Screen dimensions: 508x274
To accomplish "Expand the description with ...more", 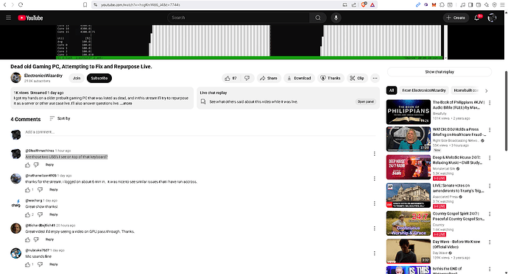I will point(127,104).
